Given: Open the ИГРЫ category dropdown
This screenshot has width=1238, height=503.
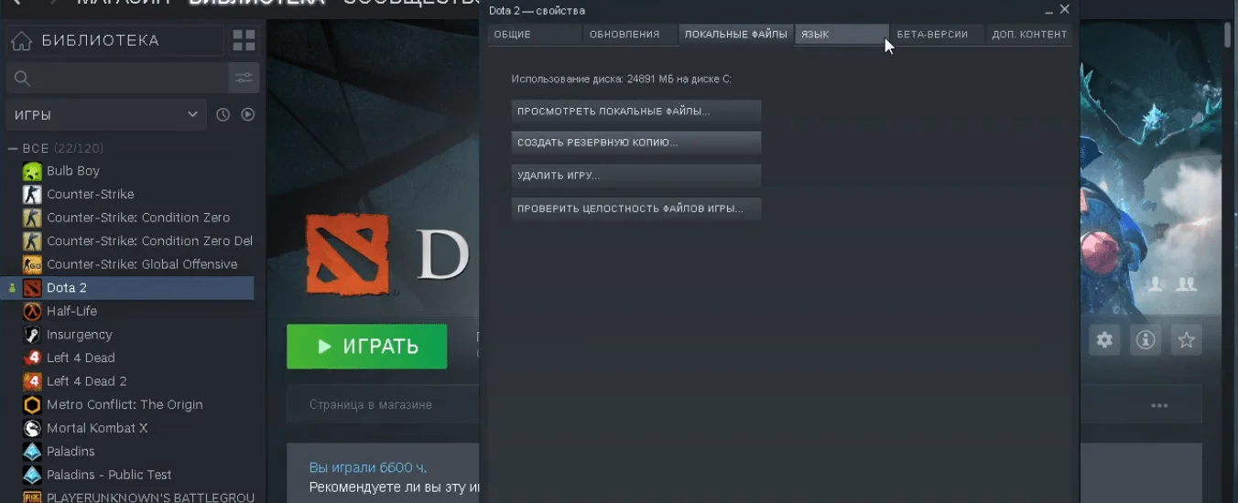Looking at the screenshot, I should pyautogui.click(x=107, y=114).
